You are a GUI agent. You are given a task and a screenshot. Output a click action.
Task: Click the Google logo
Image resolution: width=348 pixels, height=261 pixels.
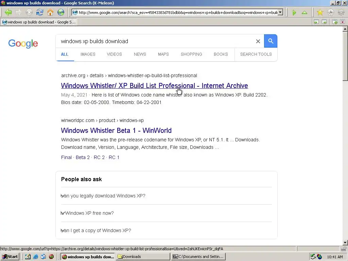click(x=23, y=43)
